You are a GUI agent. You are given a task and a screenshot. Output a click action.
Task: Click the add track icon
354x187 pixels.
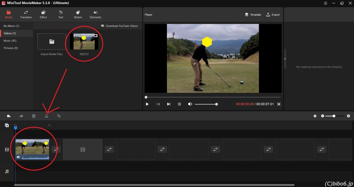tap(7, 125)
